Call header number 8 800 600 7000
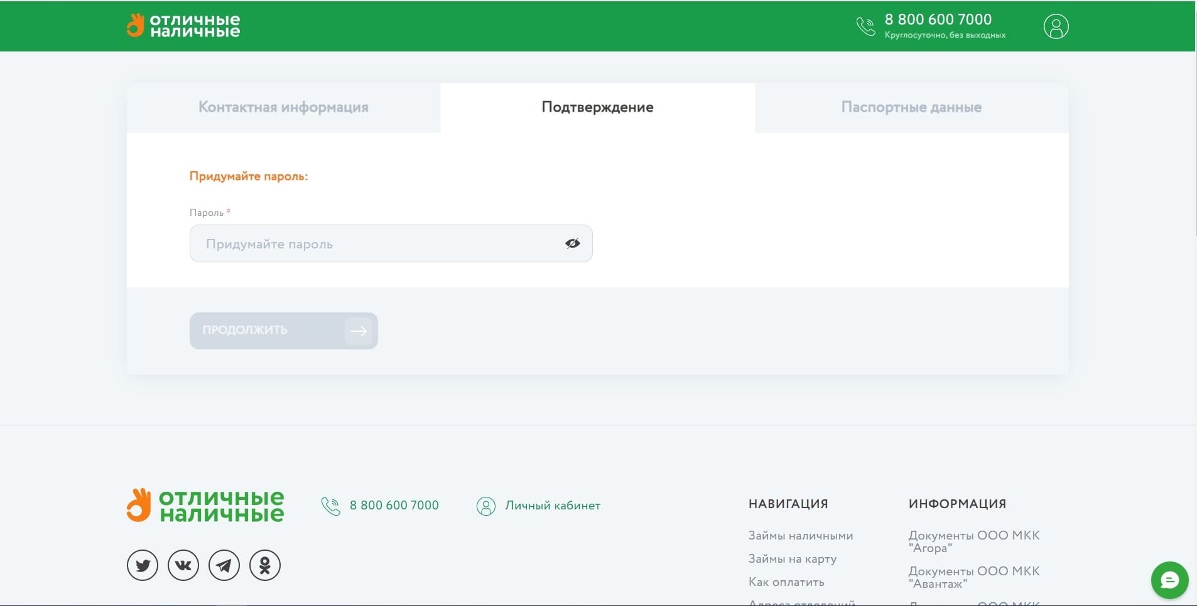This screenshot has height=606, width=1197. 938,19
